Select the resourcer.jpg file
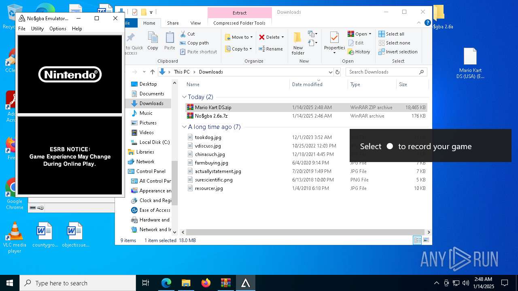This screenshot has height=291, width=518. tap(306, 188)
